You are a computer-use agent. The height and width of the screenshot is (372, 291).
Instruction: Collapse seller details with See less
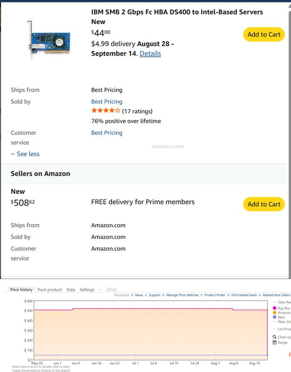tap(25, 154)
